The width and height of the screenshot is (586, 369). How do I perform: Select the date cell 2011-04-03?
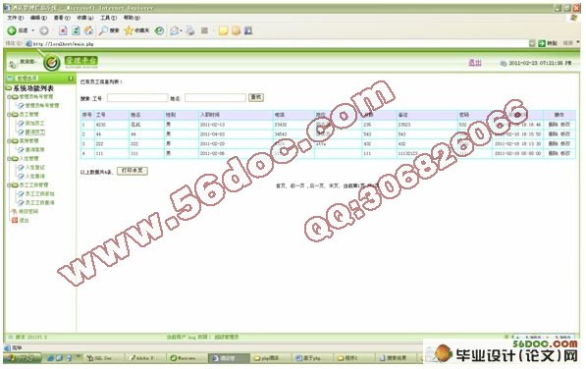[x=212, y=134]
